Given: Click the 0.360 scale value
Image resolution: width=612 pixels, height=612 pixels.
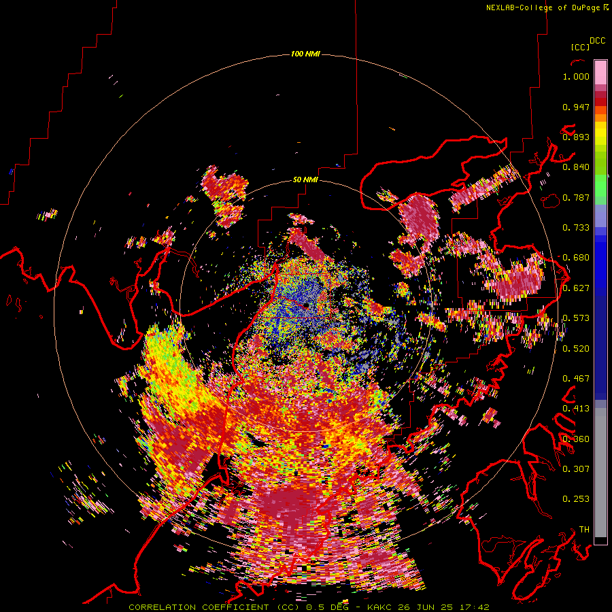Looking at the screenshot, I should tap(576, 439).
